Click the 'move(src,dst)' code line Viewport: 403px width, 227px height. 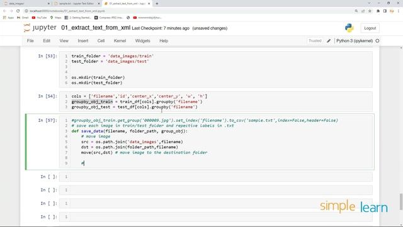(x=144, y=153)
